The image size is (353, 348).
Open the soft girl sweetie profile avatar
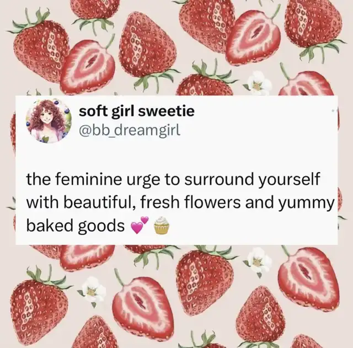click(x=49, y=121)
